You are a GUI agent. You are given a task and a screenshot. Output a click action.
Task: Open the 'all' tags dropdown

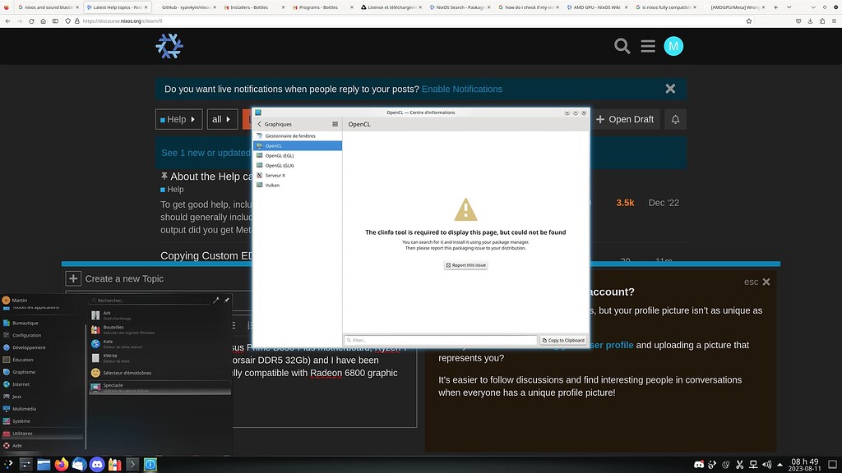point(221,119)
